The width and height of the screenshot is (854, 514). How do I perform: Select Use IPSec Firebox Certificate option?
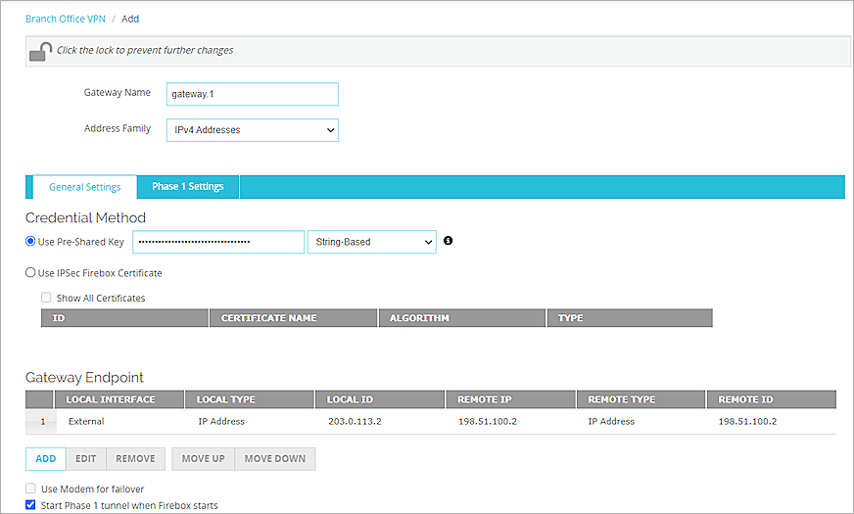tap(30, 273)
